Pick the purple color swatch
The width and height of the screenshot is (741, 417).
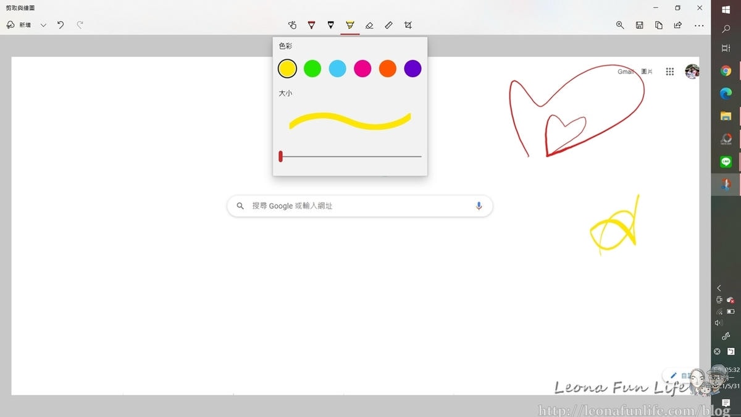pyautogui.click(x=412, y=69)
